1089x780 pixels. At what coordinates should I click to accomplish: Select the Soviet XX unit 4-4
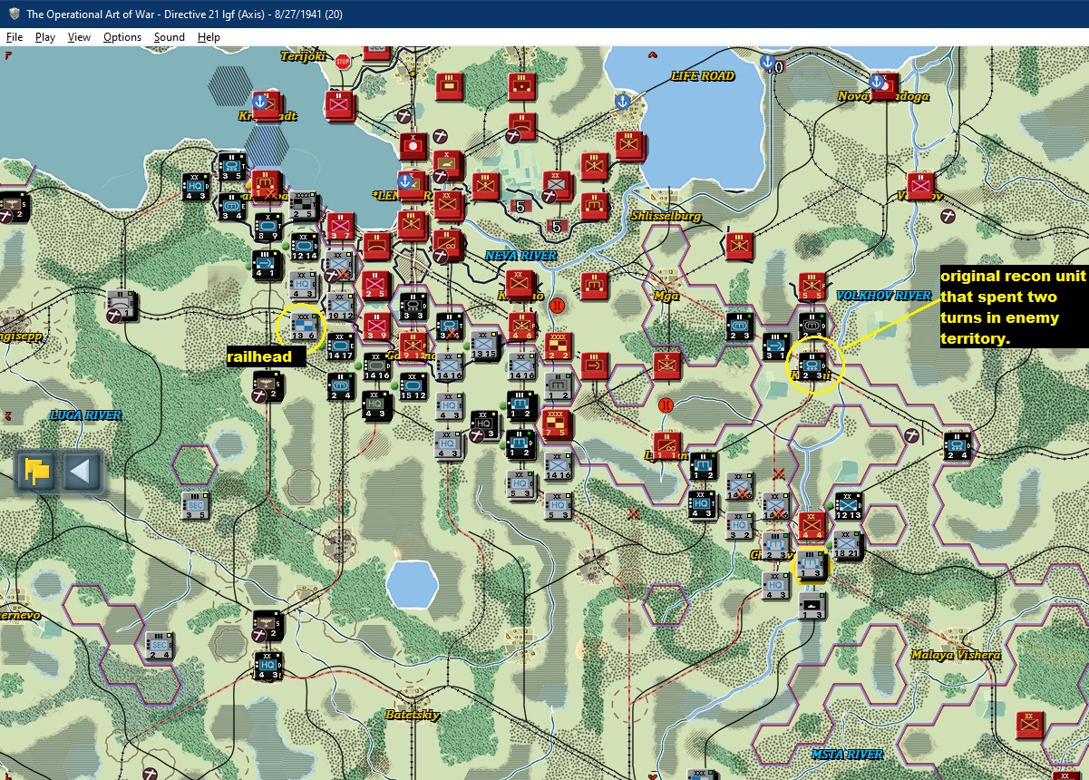812,526
